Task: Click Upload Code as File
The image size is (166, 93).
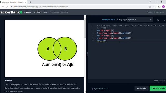Action: pyautogui.click(x=100, y=89)
